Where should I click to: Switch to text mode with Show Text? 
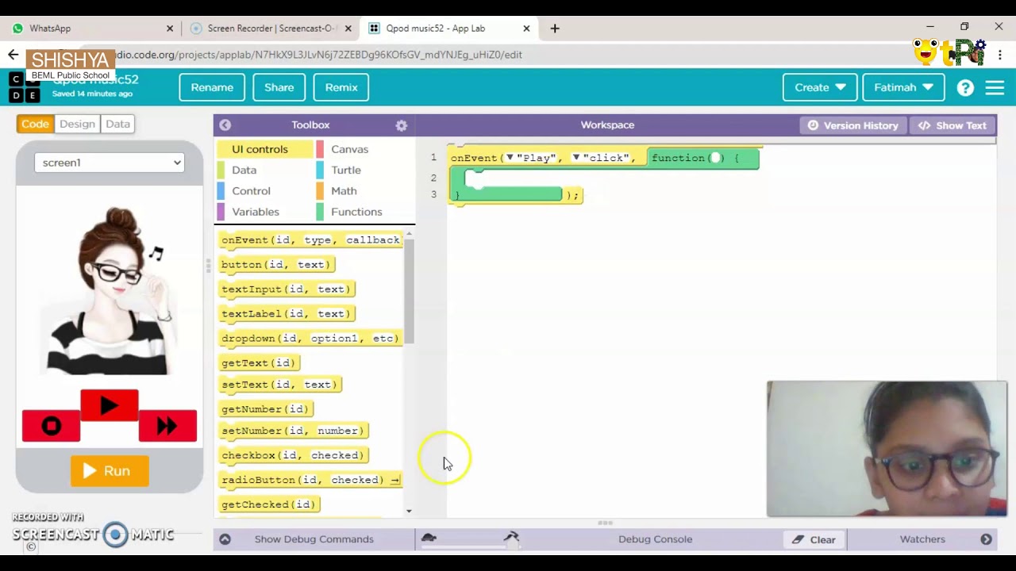click(x=952, y=125)
